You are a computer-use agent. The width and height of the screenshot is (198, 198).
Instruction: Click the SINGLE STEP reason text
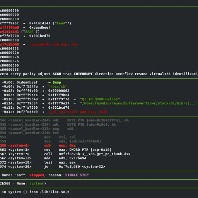point(77,175)
